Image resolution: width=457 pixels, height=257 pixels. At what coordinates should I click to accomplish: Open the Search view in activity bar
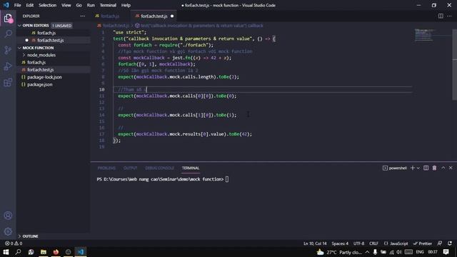point(8,34)
